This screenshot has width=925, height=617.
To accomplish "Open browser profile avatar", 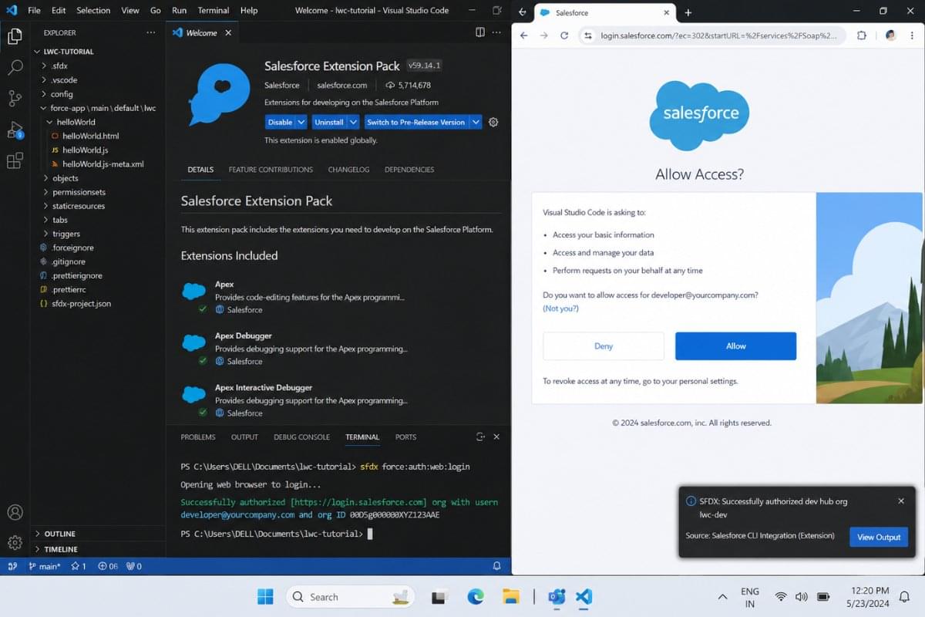I will 890,35.
